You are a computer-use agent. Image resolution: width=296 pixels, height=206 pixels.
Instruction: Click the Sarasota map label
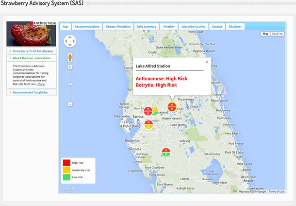pyautogui.click(x=134, y=149)
